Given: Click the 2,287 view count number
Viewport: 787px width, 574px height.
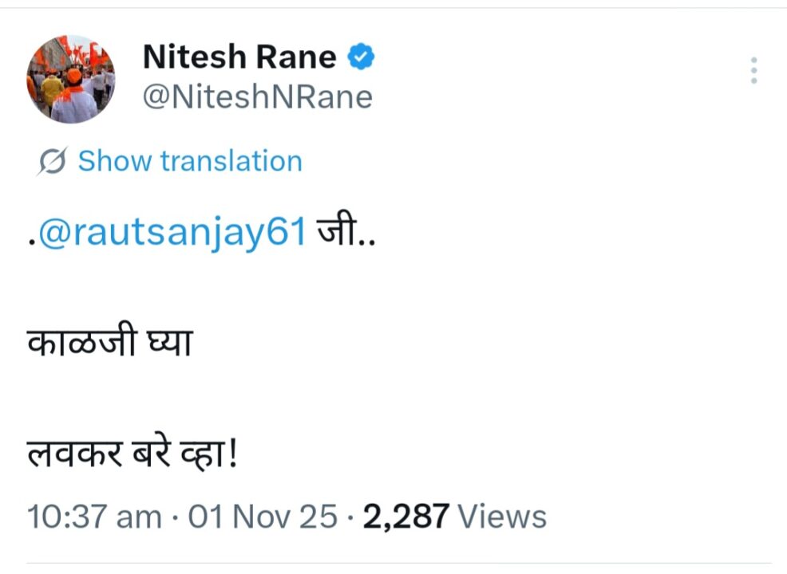Looking at the screenshot, I should point(406,517).
